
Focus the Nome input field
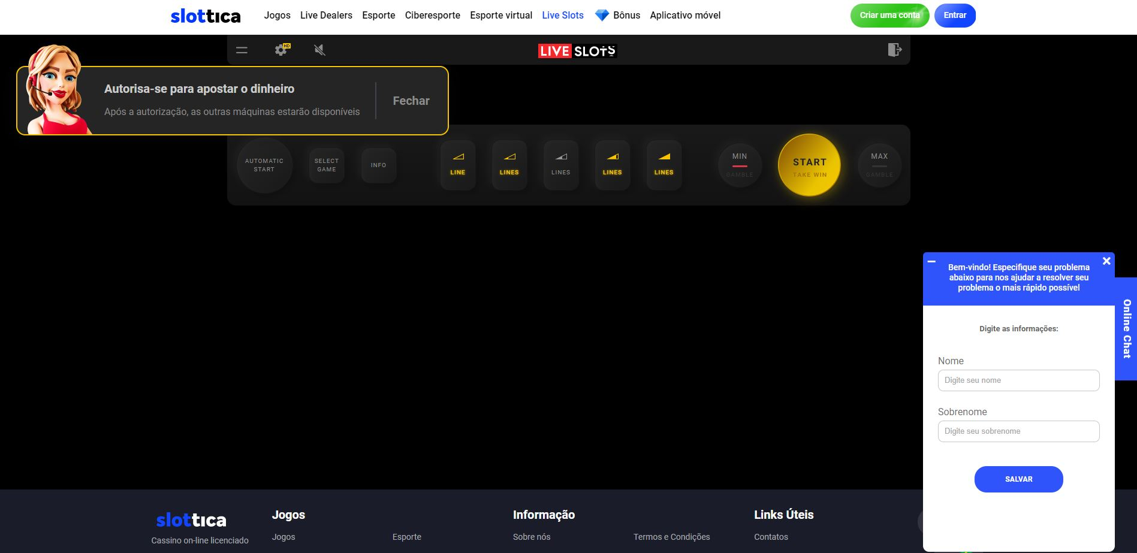point(1018,380)
